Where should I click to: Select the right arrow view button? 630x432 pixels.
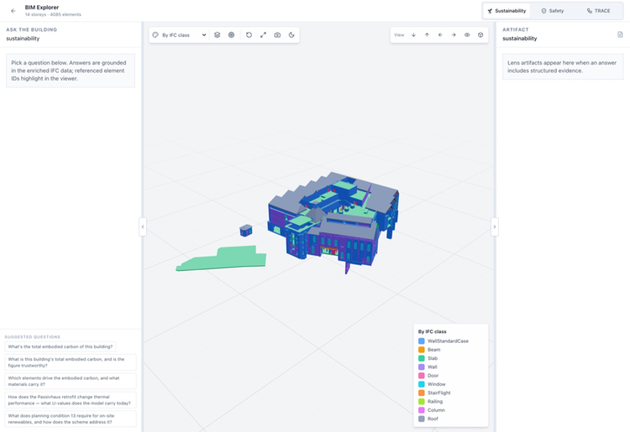point(454,35)
